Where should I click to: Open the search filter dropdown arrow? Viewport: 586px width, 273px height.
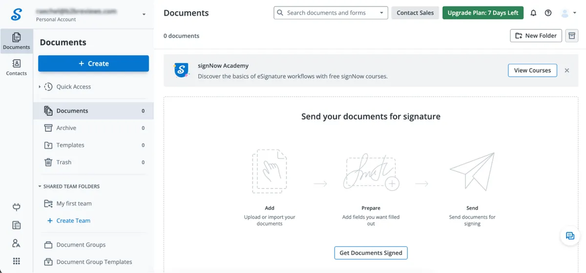tap(381, 13)
